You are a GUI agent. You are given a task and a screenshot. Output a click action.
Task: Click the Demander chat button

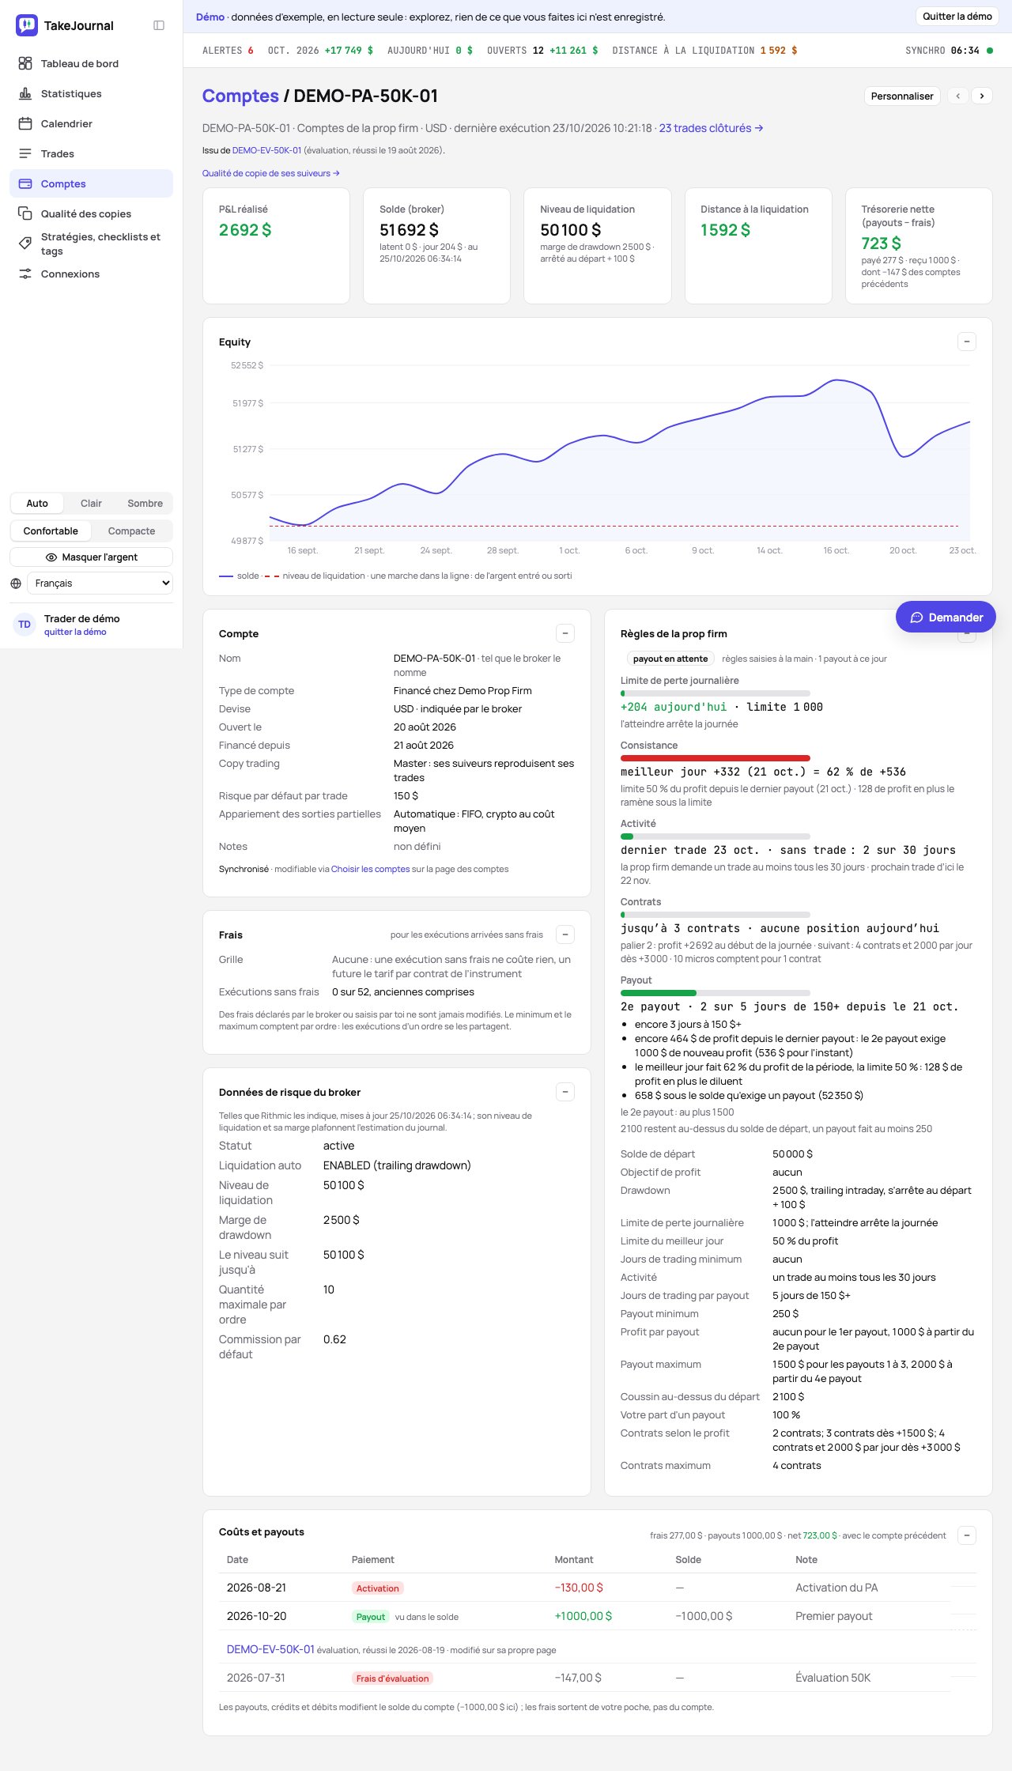(x=946, y=617)
